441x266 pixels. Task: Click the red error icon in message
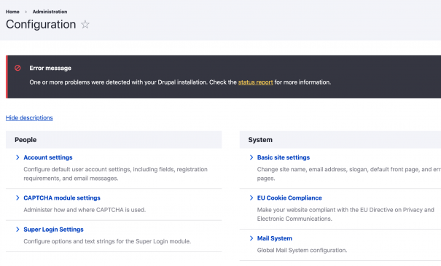point(17,68)
